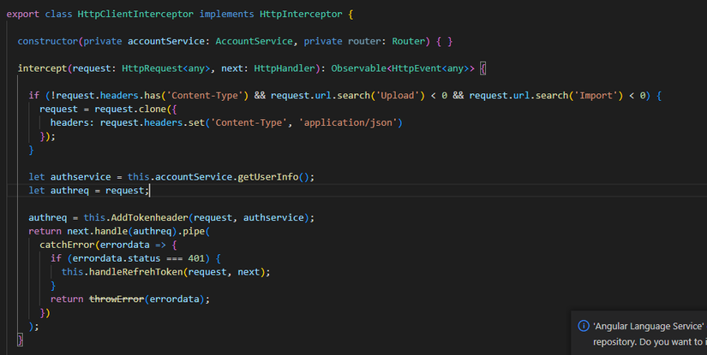Click the has method on request.headers
This screenshot has height=355, width=707.
point(153,96)
